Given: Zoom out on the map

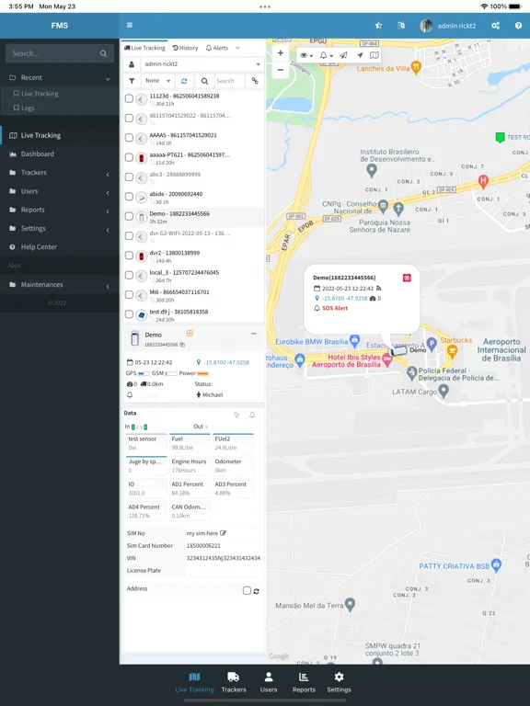Looking at the screenshot, I should 280,70.
